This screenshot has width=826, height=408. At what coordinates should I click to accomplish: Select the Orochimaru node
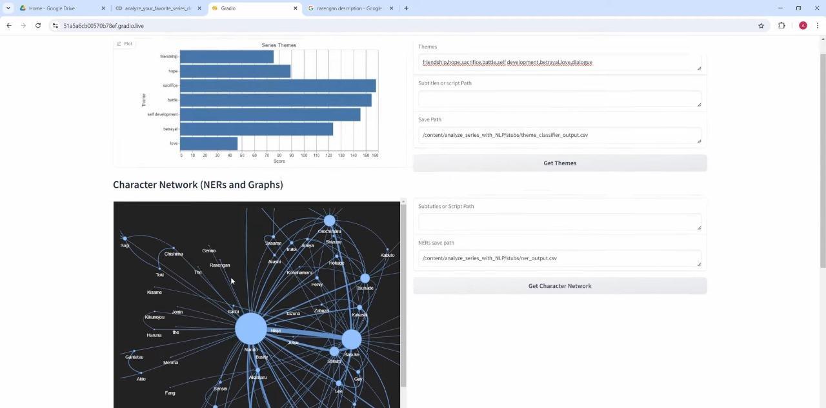point(330,221)
